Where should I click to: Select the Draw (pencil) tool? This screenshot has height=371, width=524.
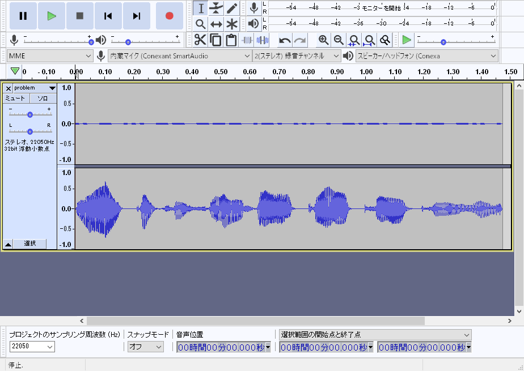(x=231, y=8)
